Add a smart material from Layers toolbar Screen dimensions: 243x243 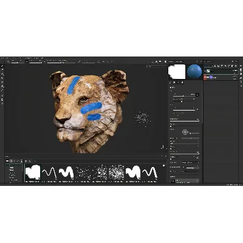tap(229, 66)
